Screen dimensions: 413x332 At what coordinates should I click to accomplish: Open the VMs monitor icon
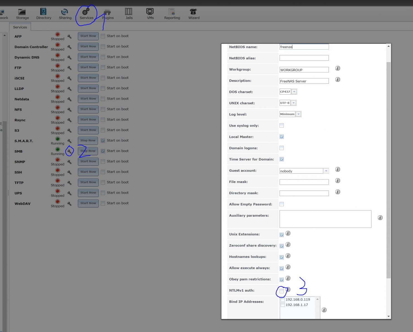150,12
